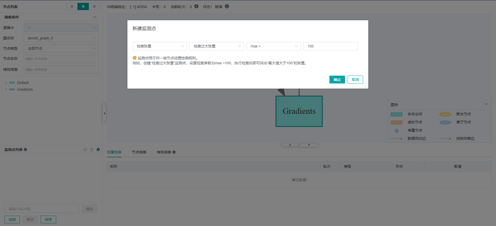
Task: Switch to the 堆栈信息 tab
Action: click(x=164, y=152)
